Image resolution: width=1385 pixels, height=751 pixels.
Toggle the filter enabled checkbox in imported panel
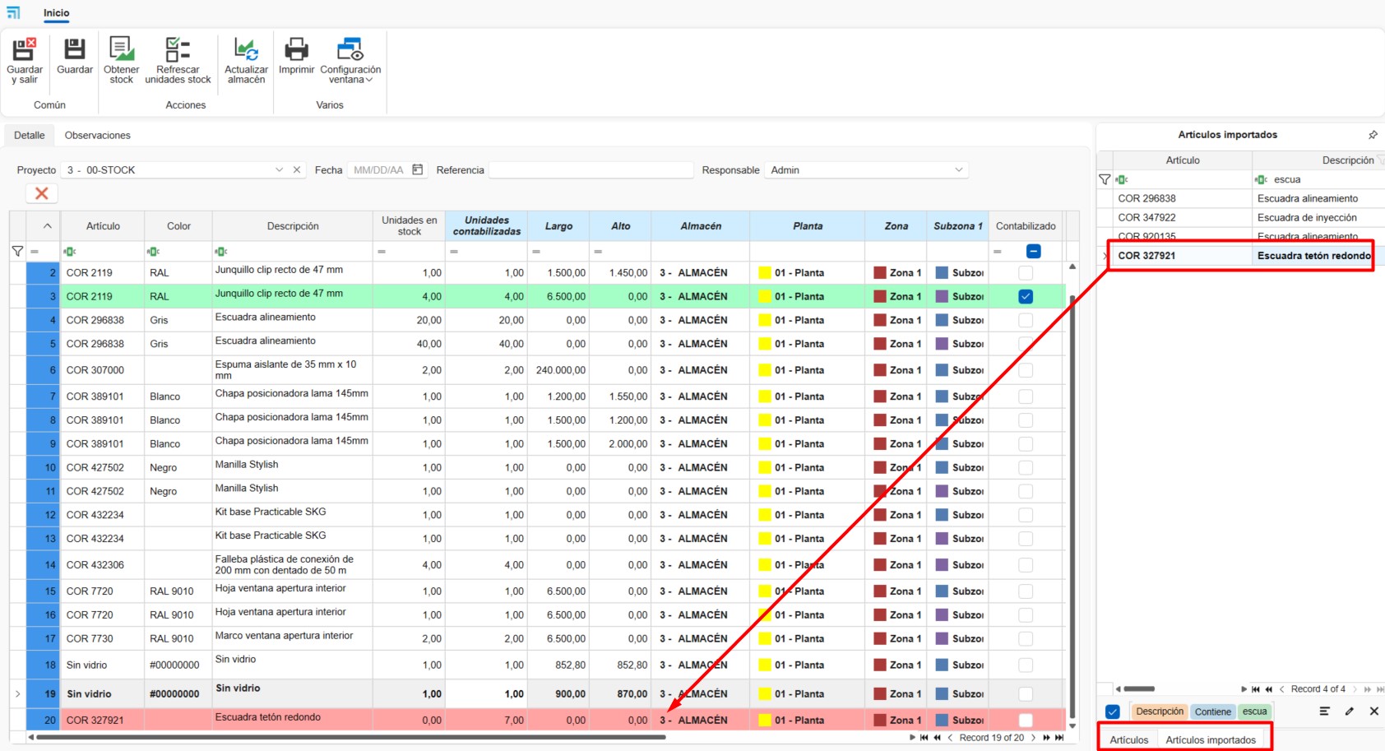click(1112, 712)
